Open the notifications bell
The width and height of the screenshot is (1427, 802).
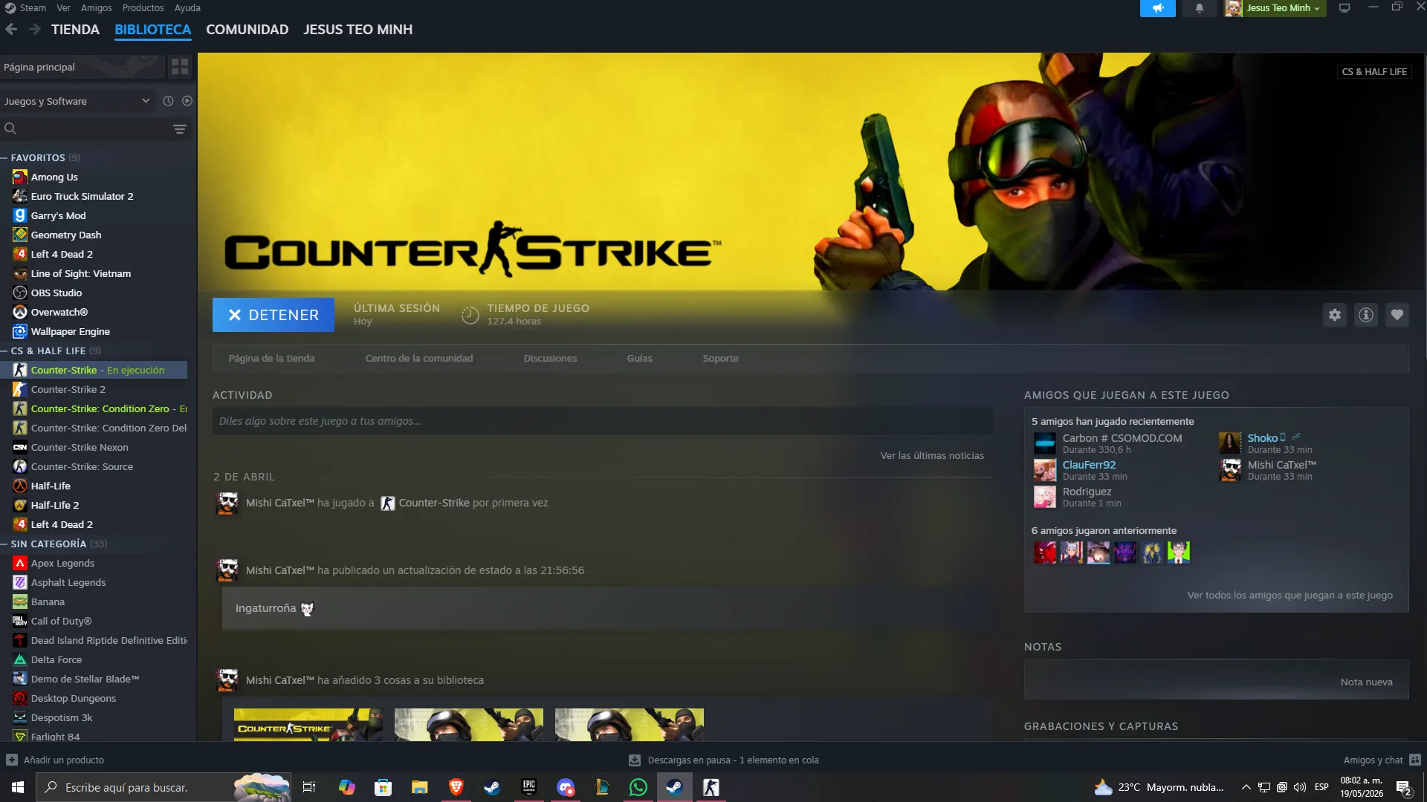(x=1199, y=8)
